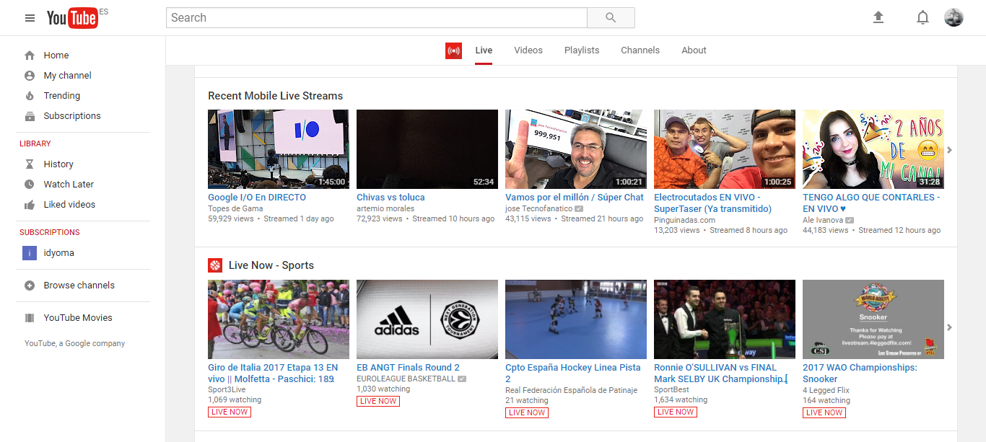The image size is (986, 442).
Task: Switch to the Channels tab
Action: [640, 50]
